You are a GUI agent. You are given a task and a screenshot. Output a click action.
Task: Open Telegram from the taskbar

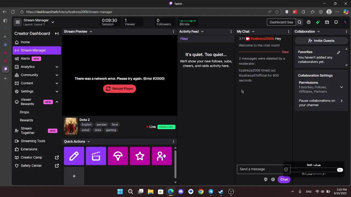[x=211, y=192]
